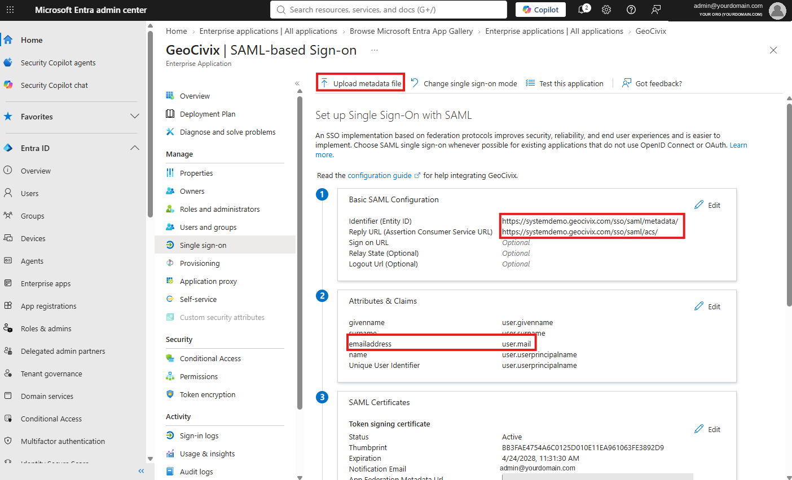Screen dimensions: 792x480
Task: Open Users and groups
Action: tap(208, 227)
